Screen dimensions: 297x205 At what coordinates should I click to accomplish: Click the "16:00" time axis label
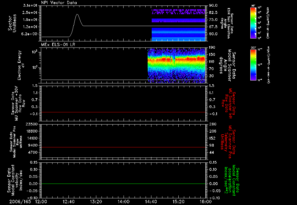[x=206, y=202]
